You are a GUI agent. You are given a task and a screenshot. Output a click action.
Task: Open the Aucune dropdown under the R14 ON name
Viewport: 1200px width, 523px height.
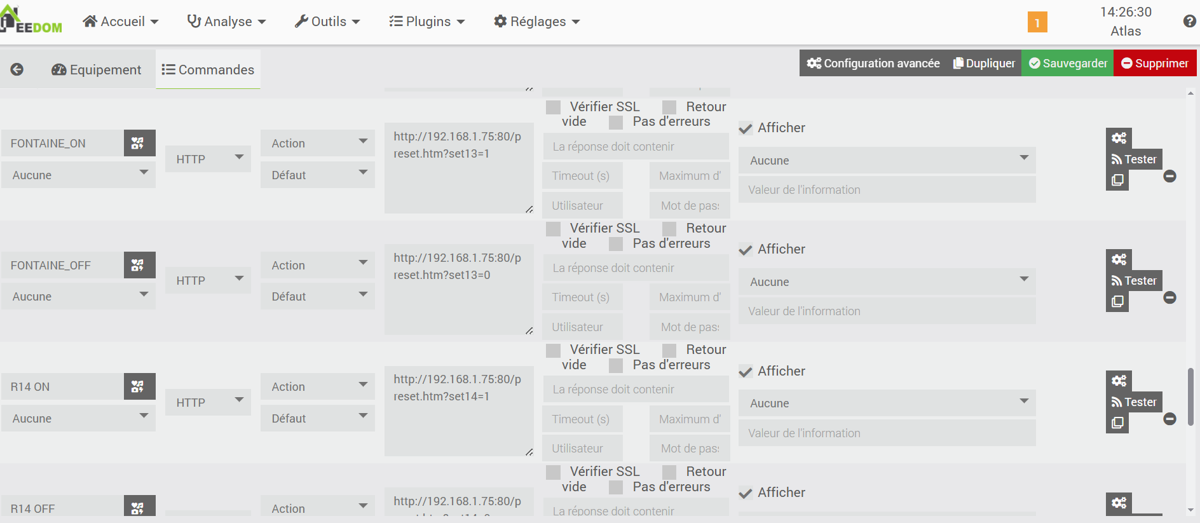pos(78,418)
